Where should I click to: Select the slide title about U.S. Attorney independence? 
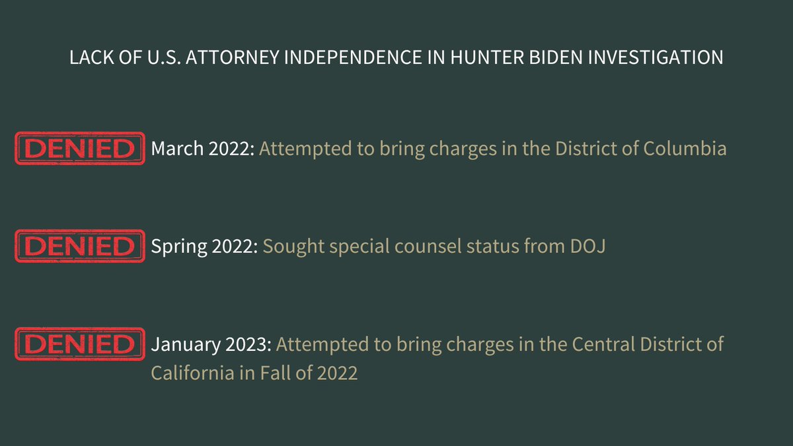[x=396, y=57]
